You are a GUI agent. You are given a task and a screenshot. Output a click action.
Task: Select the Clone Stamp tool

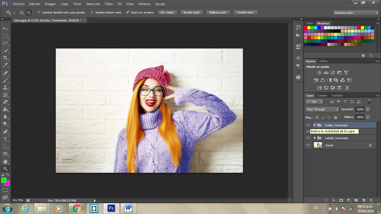(x=5, y=87)
